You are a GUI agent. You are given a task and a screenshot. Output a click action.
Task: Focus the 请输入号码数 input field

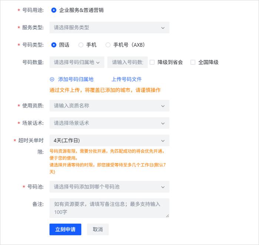coord(127,62)
